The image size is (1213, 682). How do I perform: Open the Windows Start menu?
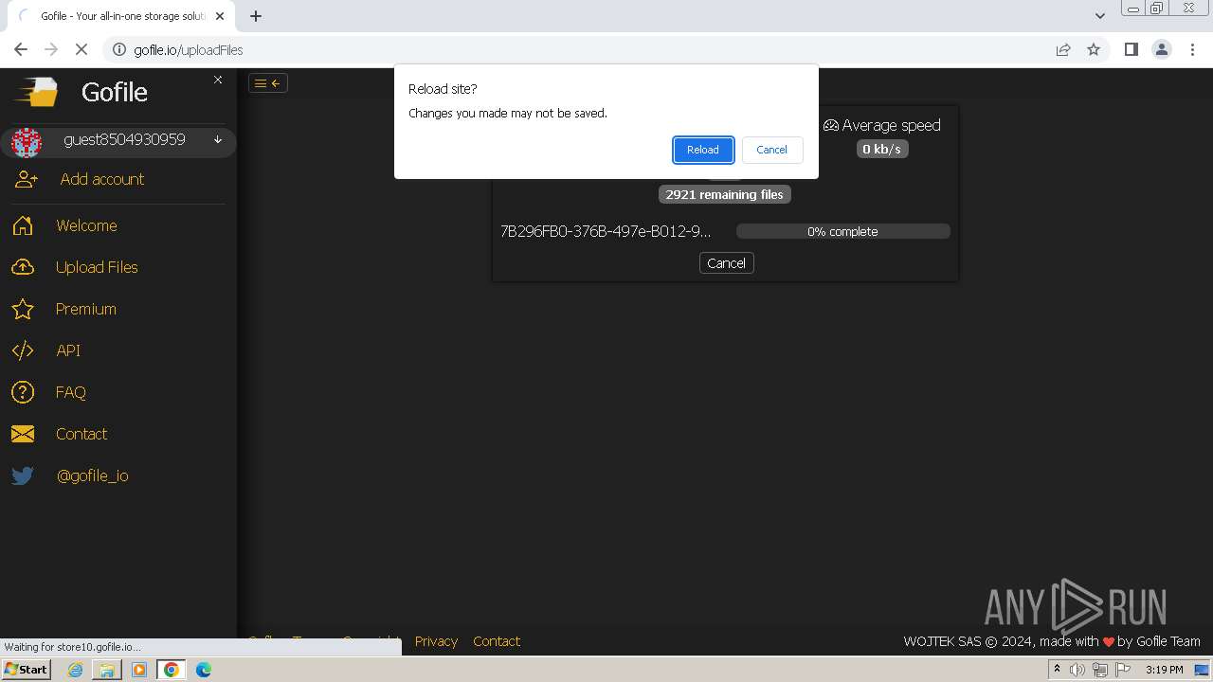(x=27, y=670)
